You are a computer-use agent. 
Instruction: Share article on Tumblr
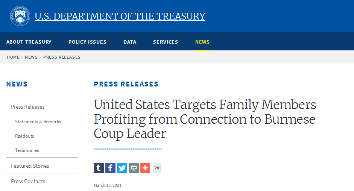pyautogui.click(x=99, y=168)
